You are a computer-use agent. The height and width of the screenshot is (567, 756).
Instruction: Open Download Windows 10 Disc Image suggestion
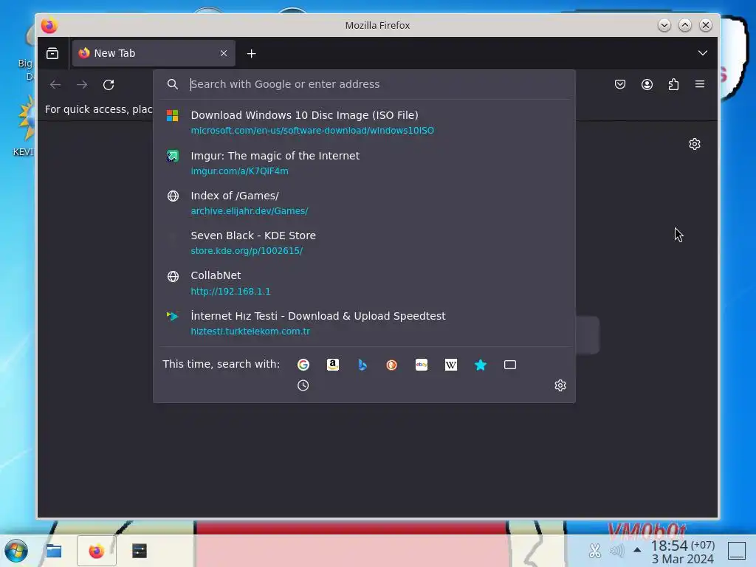click(x=364, y=123)
